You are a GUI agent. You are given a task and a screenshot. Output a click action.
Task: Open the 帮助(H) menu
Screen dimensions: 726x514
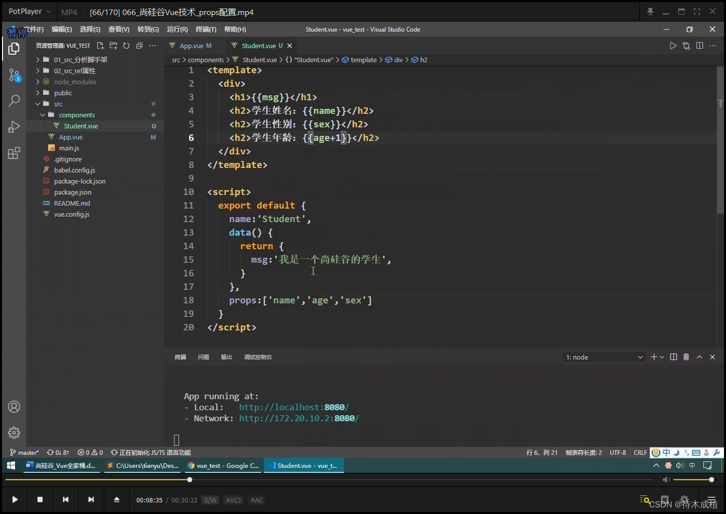click(x=235, y=30)
